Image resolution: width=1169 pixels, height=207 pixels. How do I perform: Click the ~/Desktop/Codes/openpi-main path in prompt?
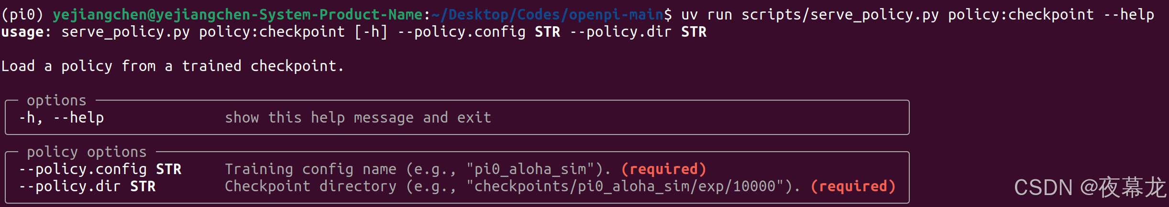(547, 15)
